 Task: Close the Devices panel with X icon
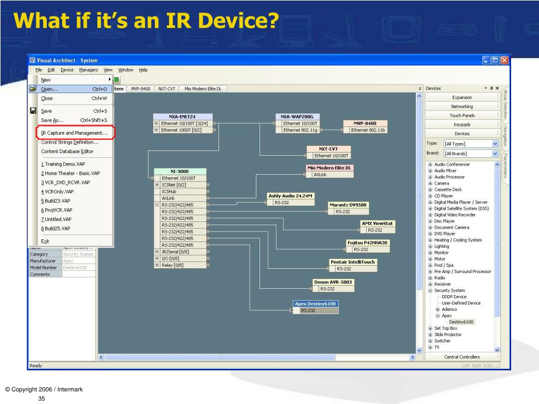click(497, 88)
